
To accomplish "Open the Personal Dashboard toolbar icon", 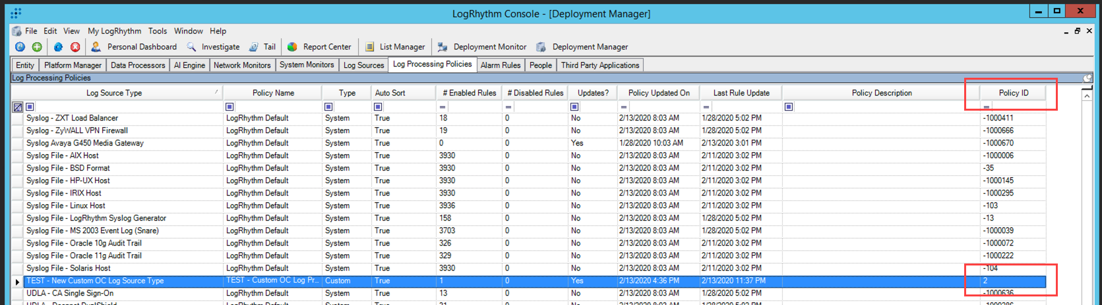I will point(96,47).
